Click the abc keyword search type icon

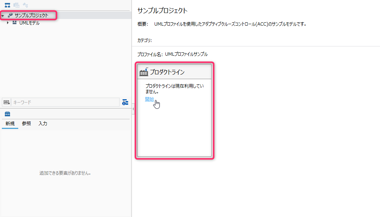tap(6, 101)
